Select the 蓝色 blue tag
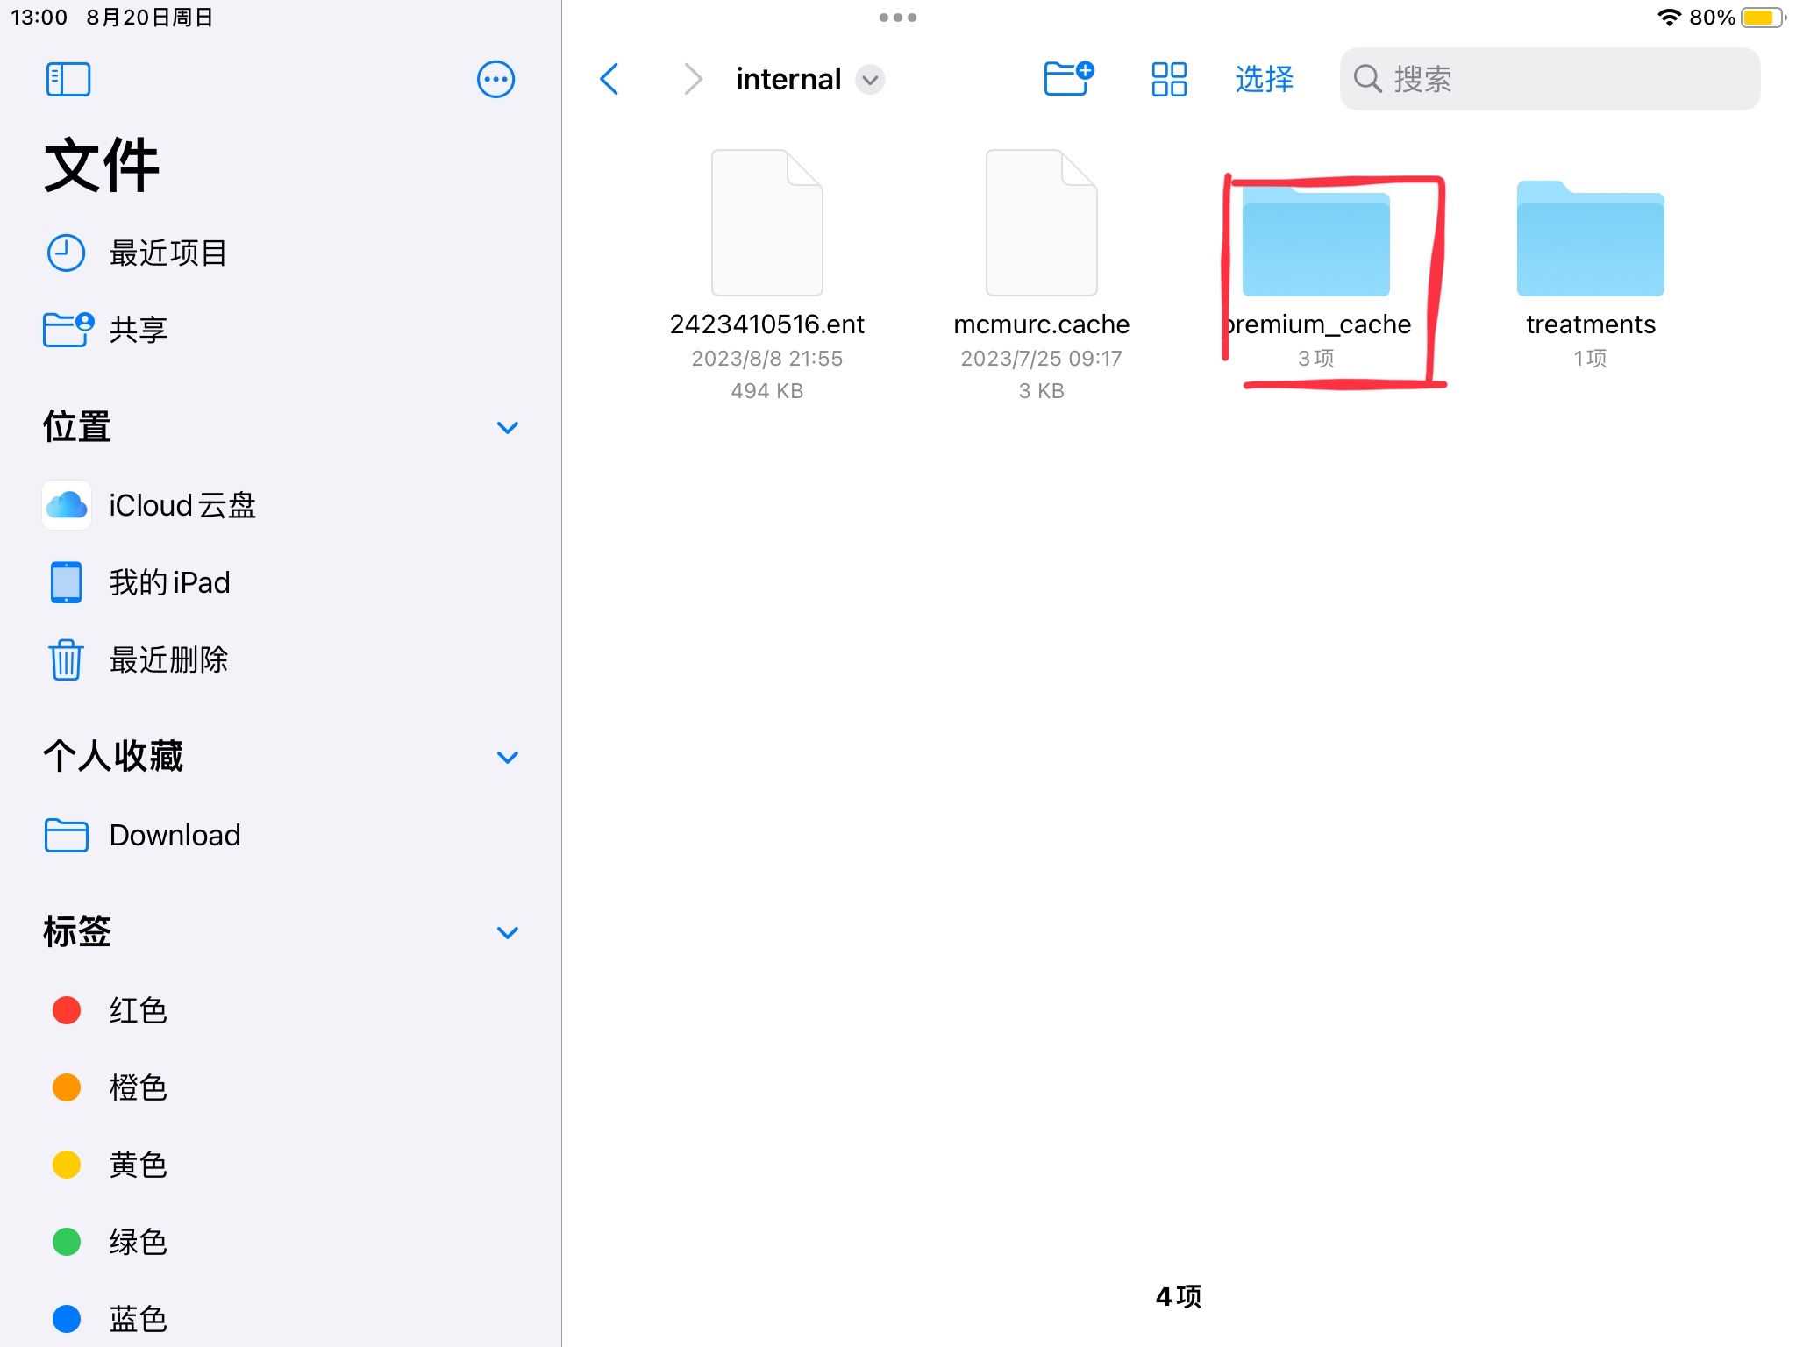1796x1347 pixels. point(281,1319)
